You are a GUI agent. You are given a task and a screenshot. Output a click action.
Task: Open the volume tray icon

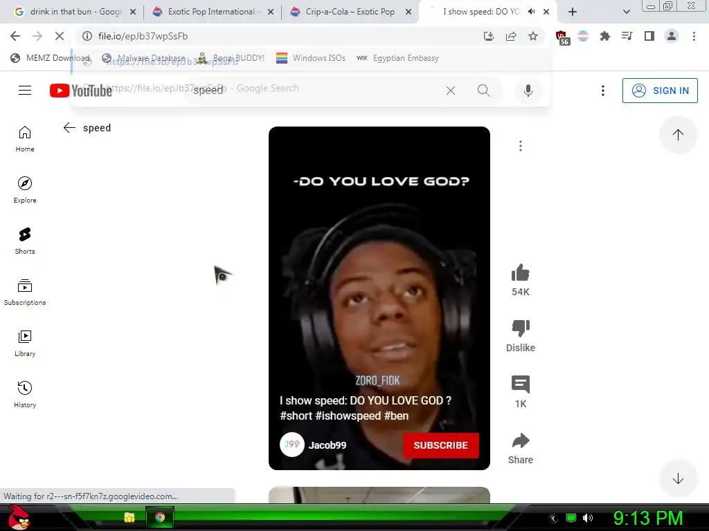point(587,518)
